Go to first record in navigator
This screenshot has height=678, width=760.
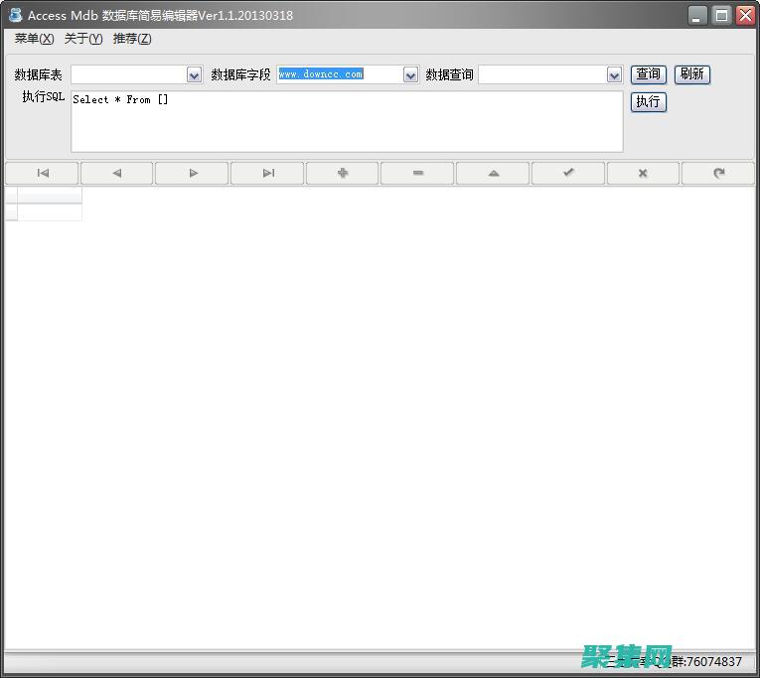point(42,173)
